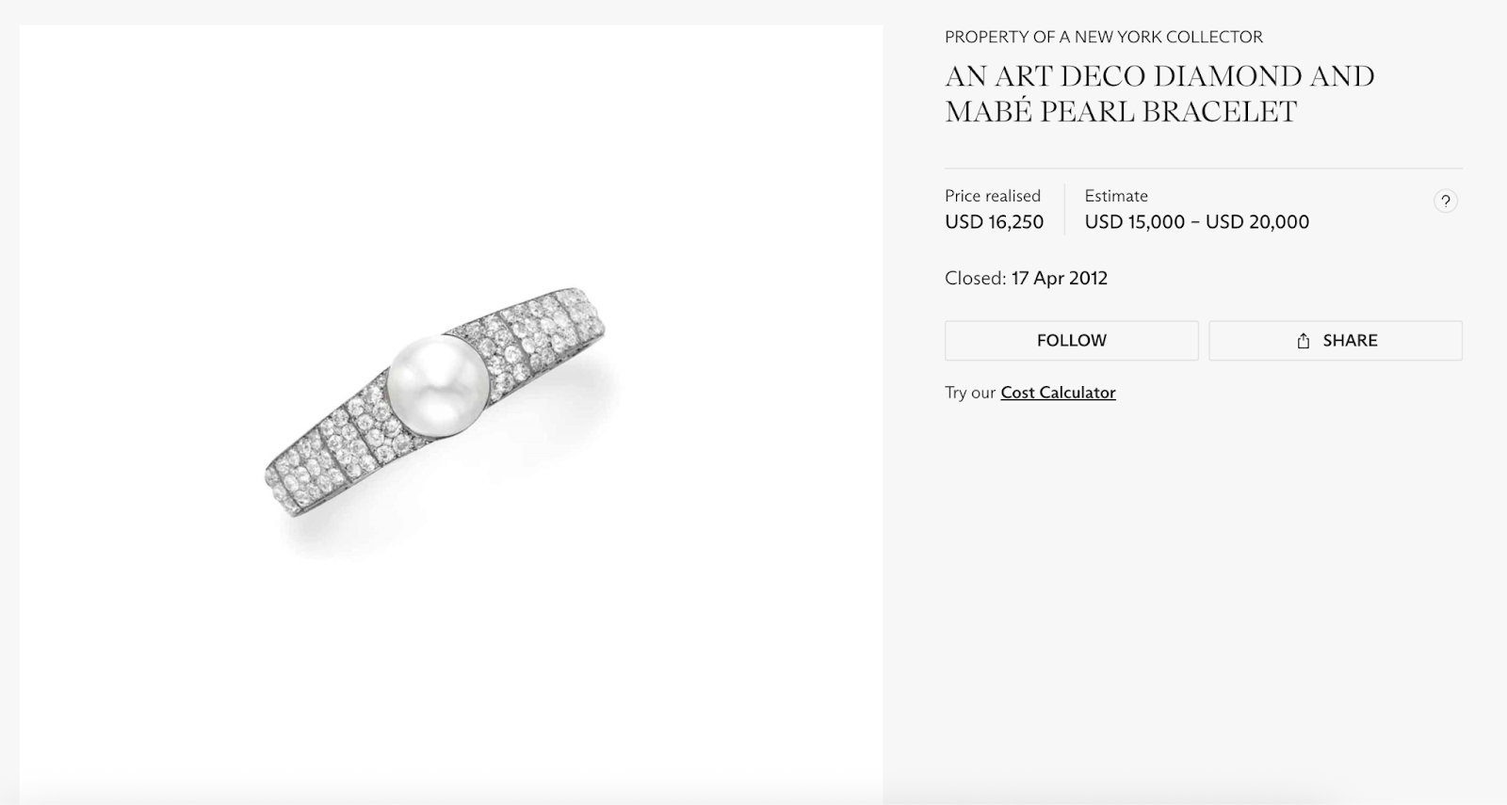Click the 17 Apr 2012 closing date
Screen dimensions: 1507x805
(1060, 278)
